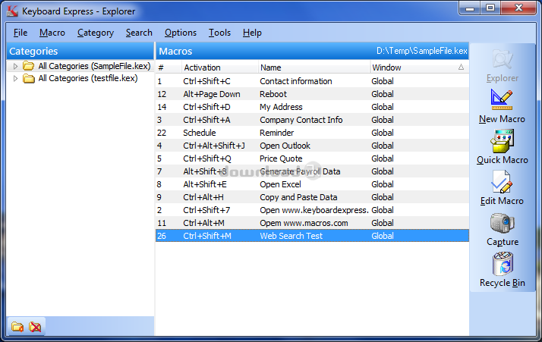542x342 pixels.
Task: Click Ctrl+Alt+H activation cell
Action: point(203,197)
